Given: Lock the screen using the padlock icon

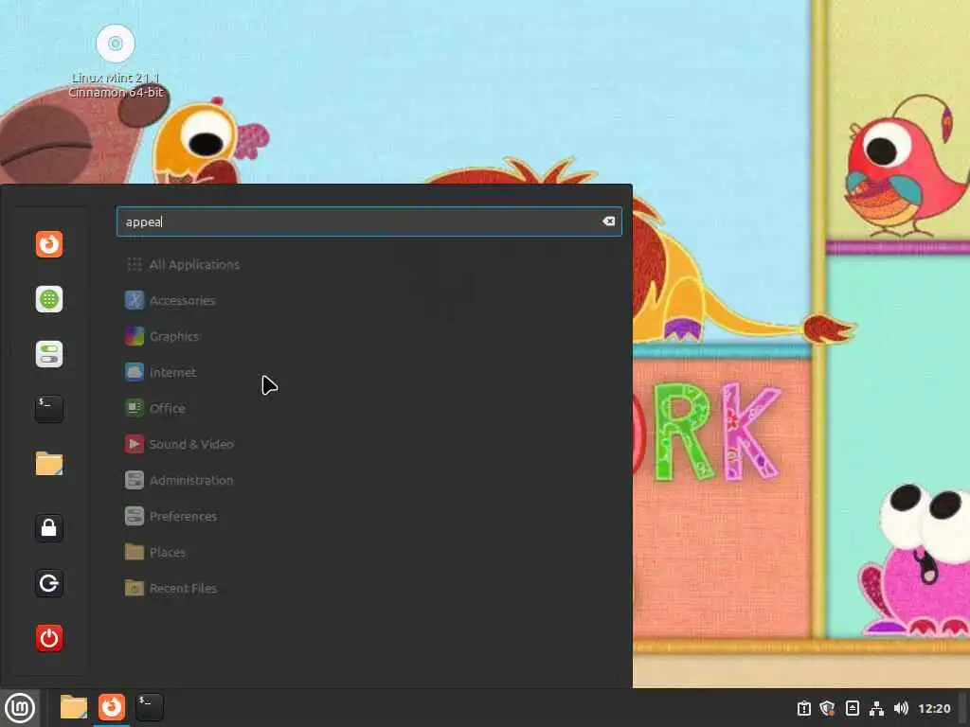Looking at the screenshot, I should pos(49,528).
